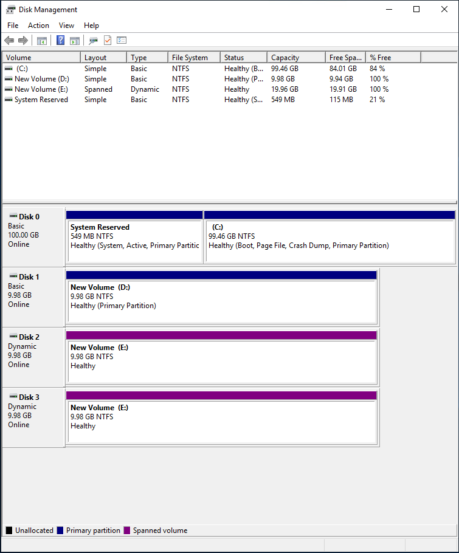Click the Disk Management title bar icon
The image size is (459, 553).
10,10
